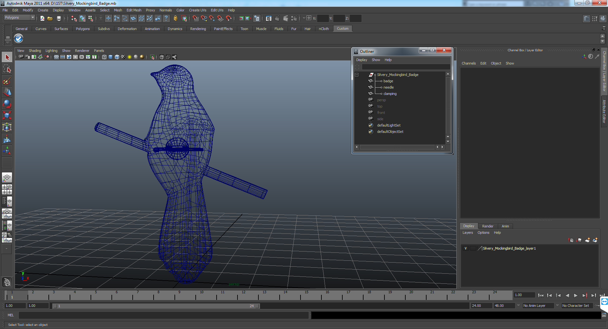608x329 pixels.
Task: Expand the toolbox bottom arrow button
Action: (x=7, y=249)
